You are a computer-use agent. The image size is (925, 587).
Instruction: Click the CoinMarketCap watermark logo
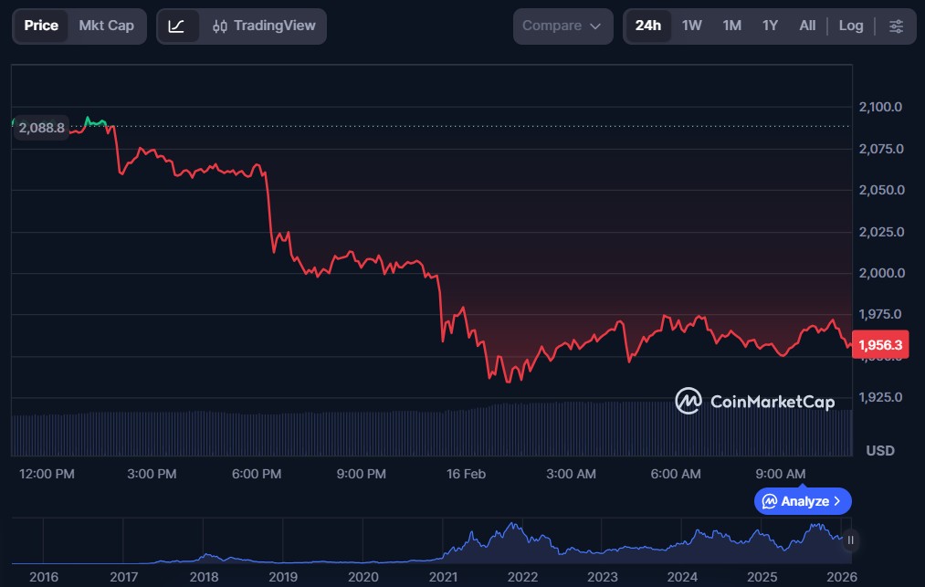754,401
